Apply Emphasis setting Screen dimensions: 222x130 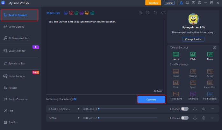click(x=193, y=96)
